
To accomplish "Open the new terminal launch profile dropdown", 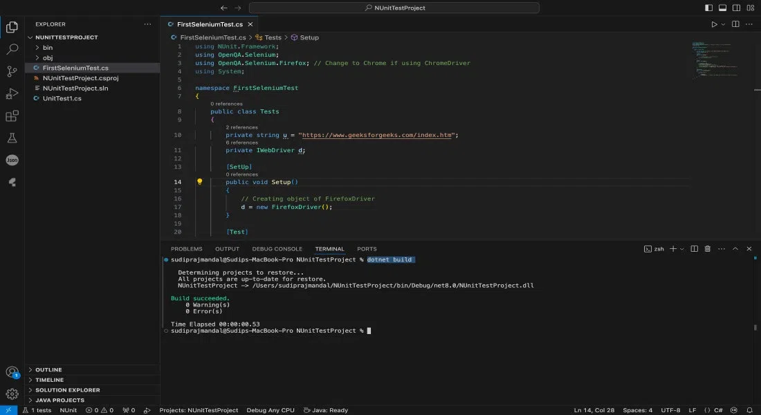I will point(682,249).
